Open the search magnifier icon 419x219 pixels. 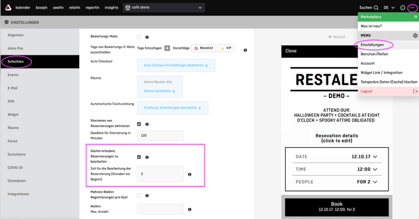pos(376,8)
